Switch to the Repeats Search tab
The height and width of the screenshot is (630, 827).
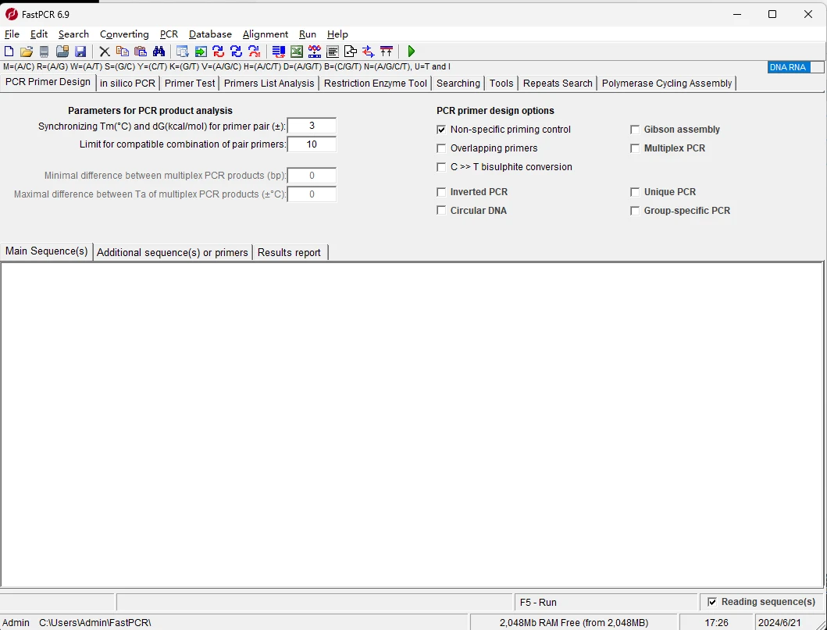(558, 84)
